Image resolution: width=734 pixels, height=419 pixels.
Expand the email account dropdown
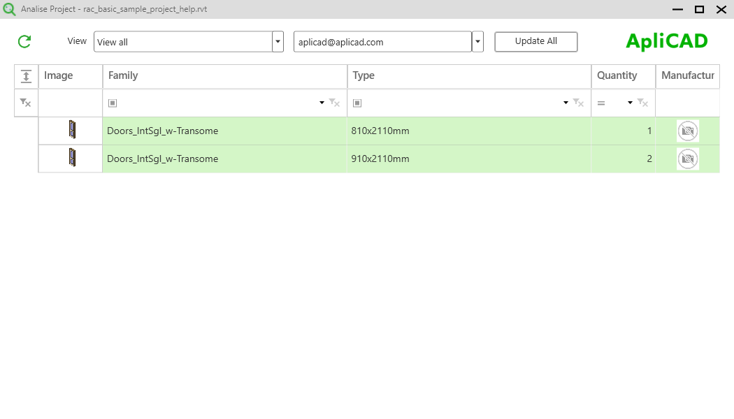[477, 41]
